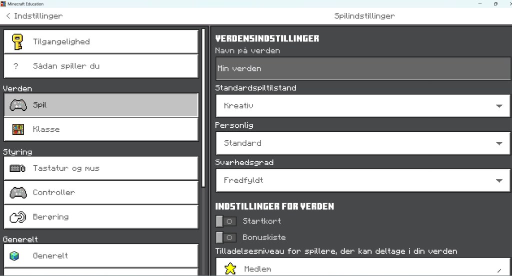Turn on the Bonuskiste toggle
Image resolution: width=512 pixels, height=276 pixels.
[x=226, y=238]
